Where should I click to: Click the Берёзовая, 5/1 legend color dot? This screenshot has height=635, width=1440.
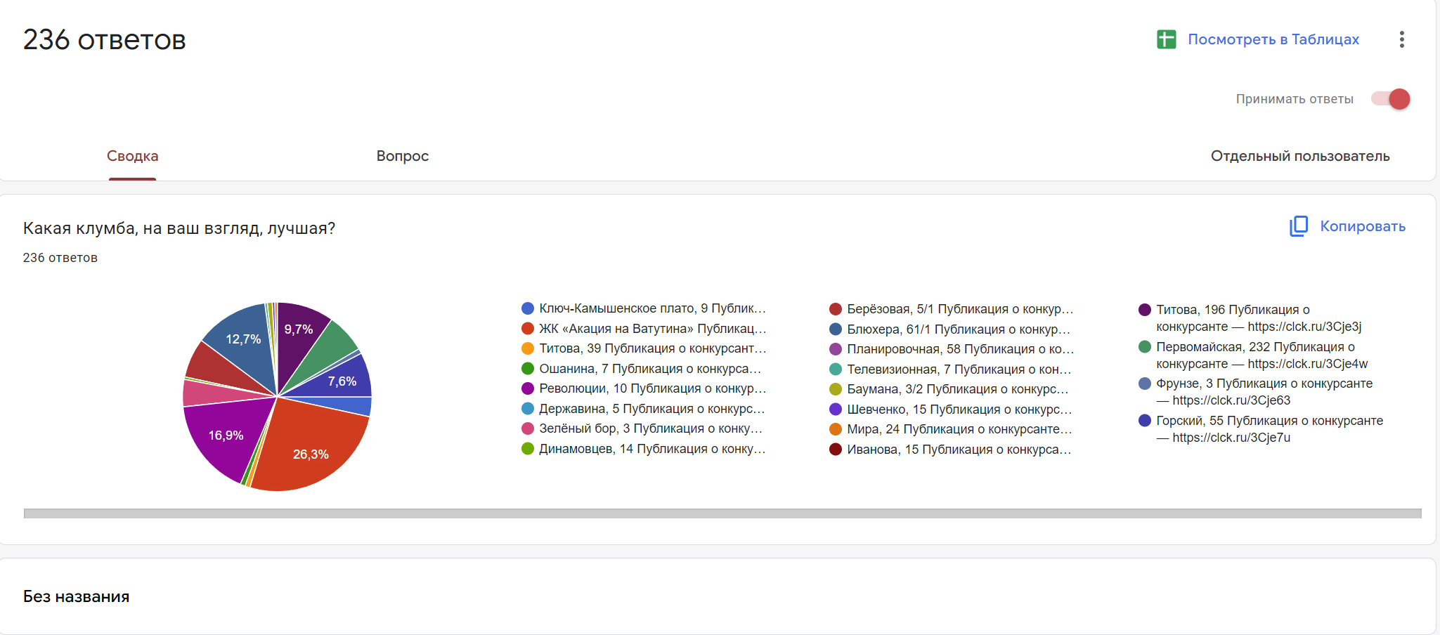[836, 309]
